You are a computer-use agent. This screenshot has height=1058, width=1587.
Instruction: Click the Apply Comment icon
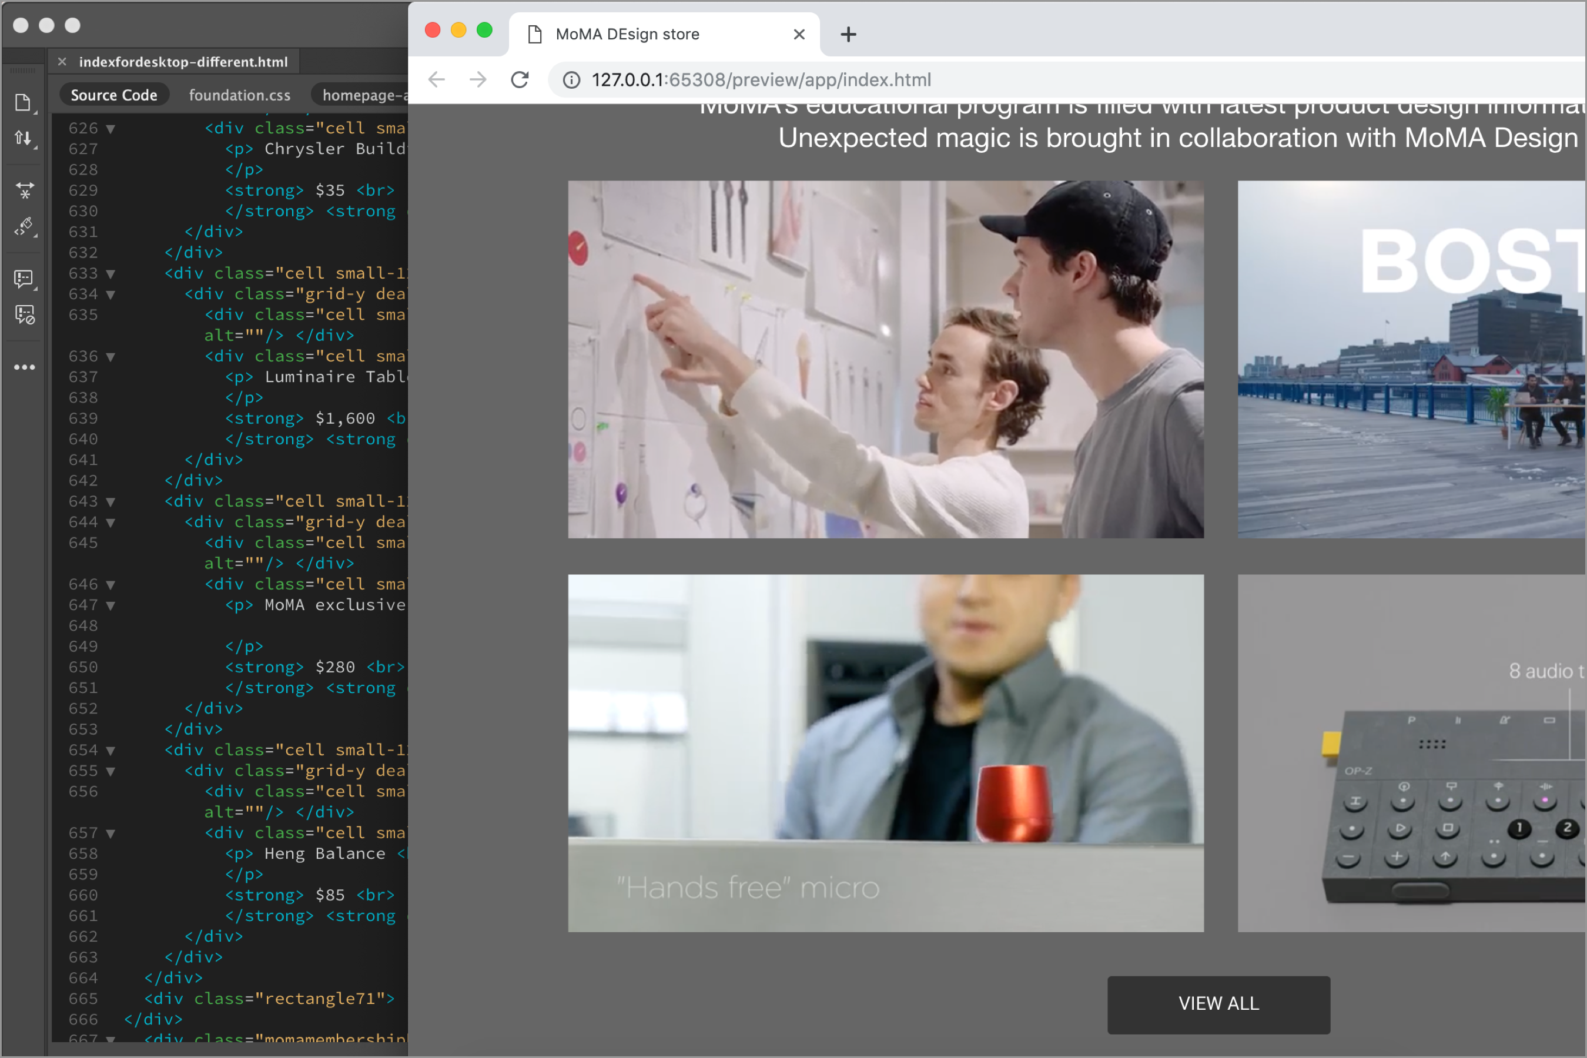point(24,279)
